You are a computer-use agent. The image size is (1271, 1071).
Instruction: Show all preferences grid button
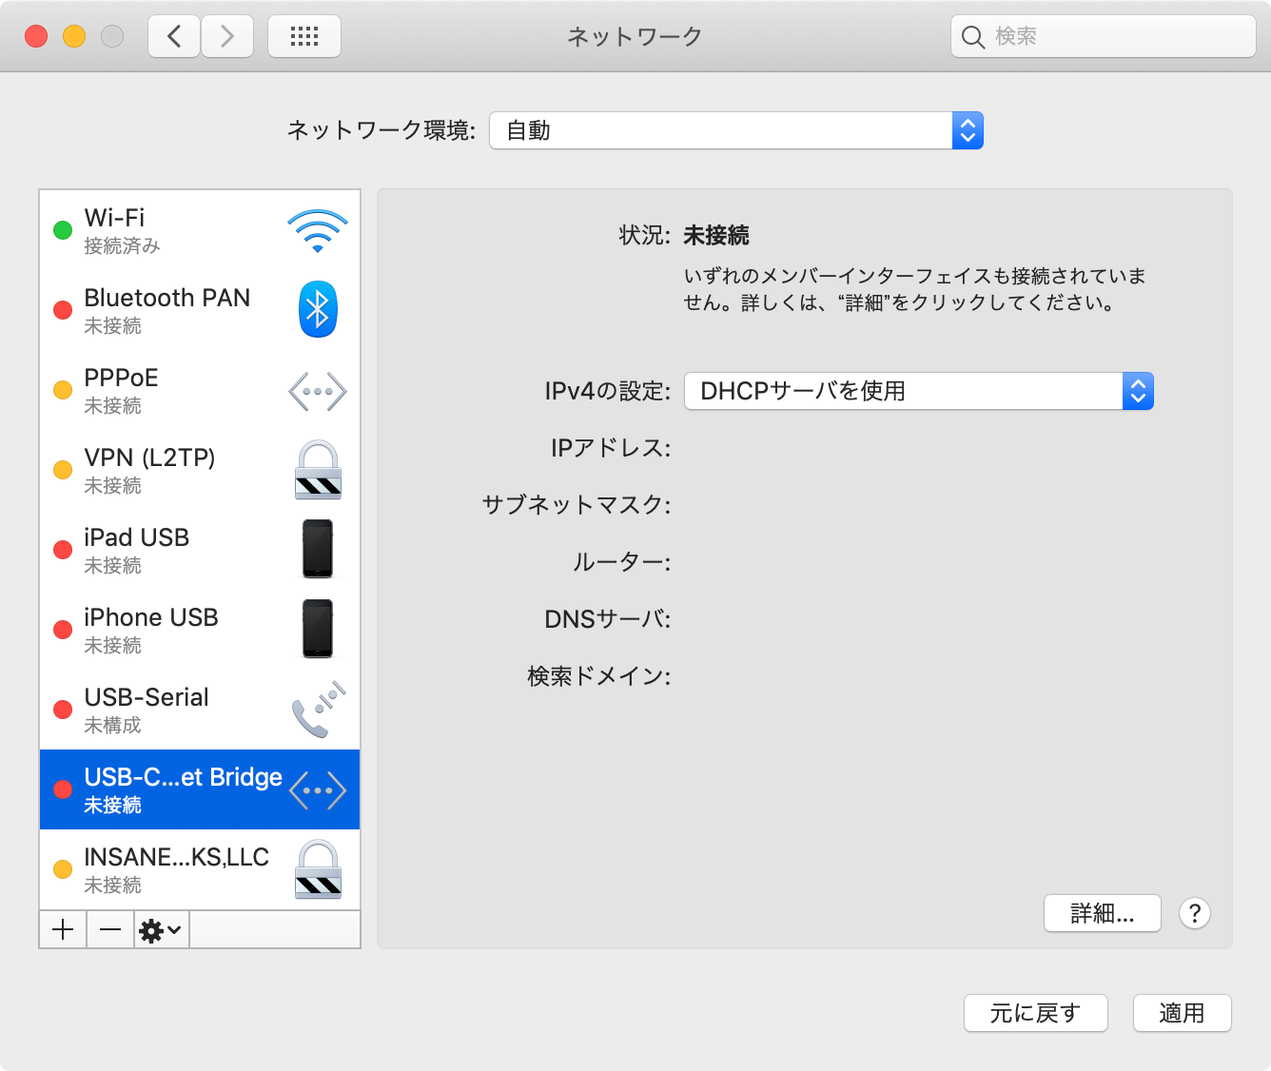(304, 36)
